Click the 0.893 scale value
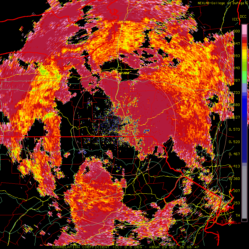 pos(234,56)
